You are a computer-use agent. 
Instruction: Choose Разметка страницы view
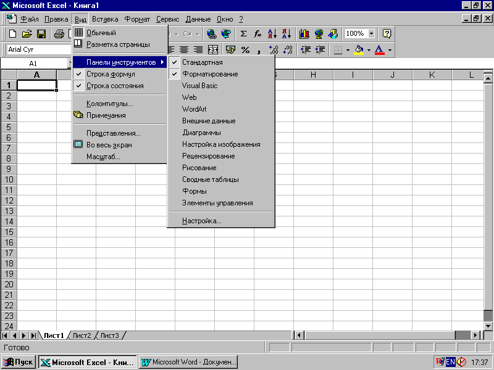pos(120,44)
